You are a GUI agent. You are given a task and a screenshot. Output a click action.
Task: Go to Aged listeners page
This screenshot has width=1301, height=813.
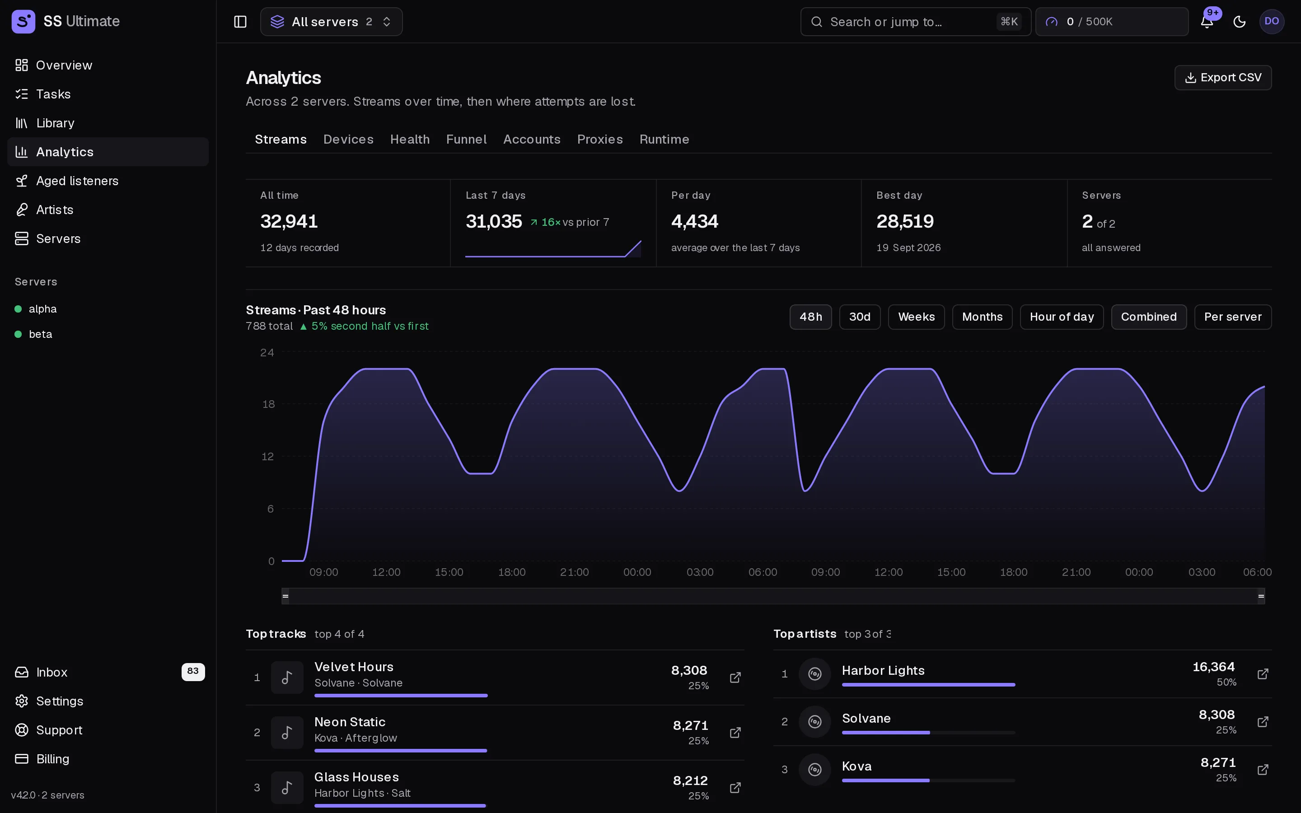(x=108, y=181)
